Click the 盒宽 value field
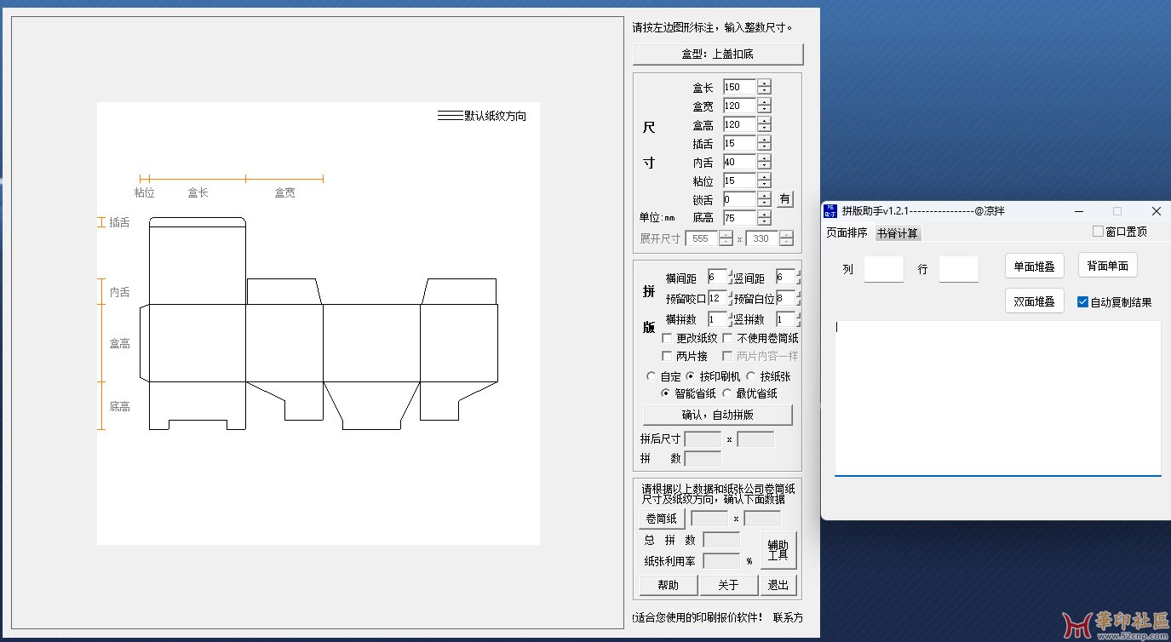Screen dimensions: 1171x642 point(739,106)
